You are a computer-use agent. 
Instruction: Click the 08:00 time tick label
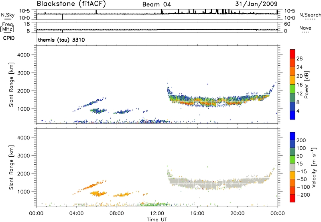point(116,214)
